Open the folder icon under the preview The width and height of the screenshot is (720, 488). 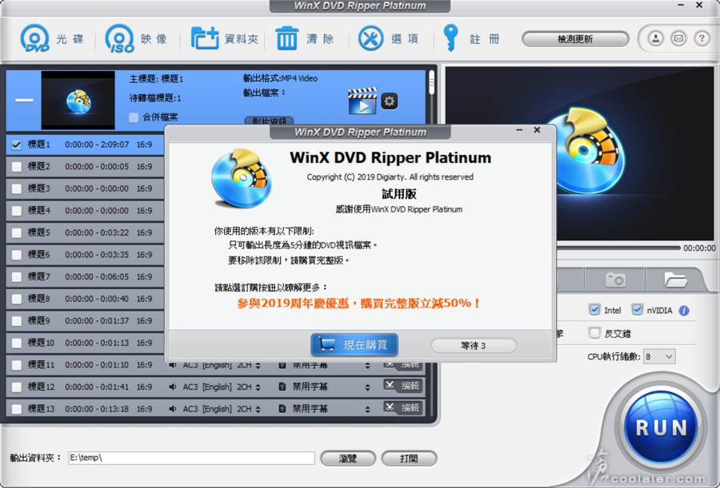(675, 279)
